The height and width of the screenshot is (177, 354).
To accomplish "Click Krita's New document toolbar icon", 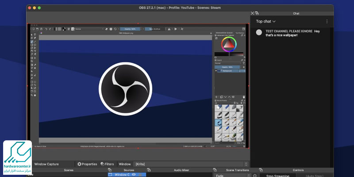I will point(34,29).
